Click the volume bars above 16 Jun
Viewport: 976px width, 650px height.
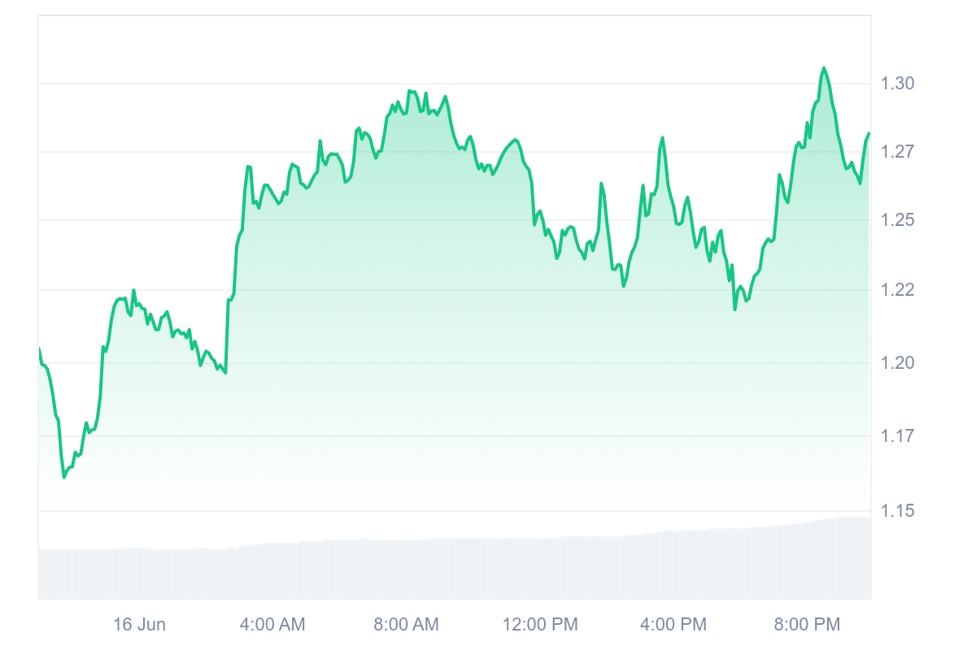(x=139, y=574)
